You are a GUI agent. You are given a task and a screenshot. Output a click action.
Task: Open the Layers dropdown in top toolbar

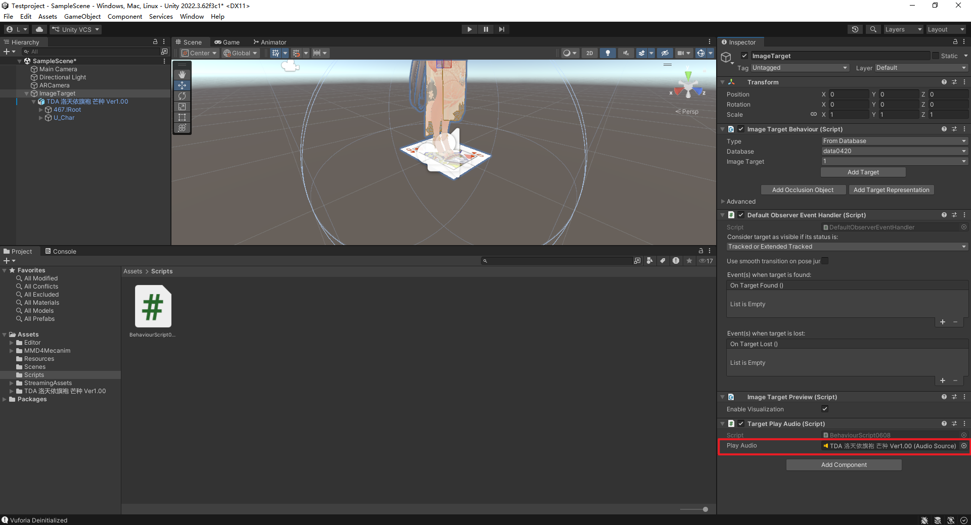[x=903, y=29]
